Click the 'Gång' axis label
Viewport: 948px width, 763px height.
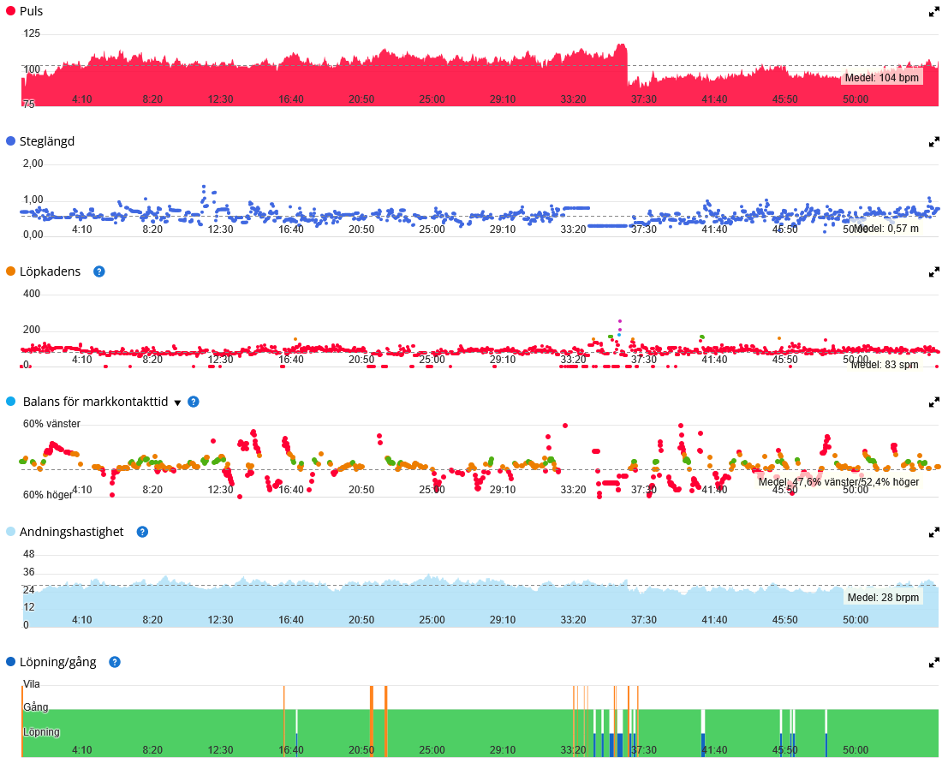(x=36, y=707)
